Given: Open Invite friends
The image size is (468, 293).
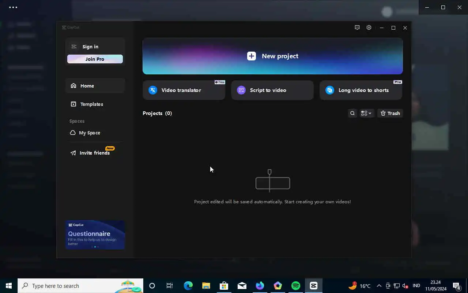Looking at the screenshot, I should click(x=95, y=153).
